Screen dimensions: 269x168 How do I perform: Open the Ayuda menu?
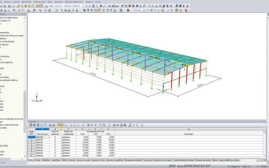coord(98,2)
